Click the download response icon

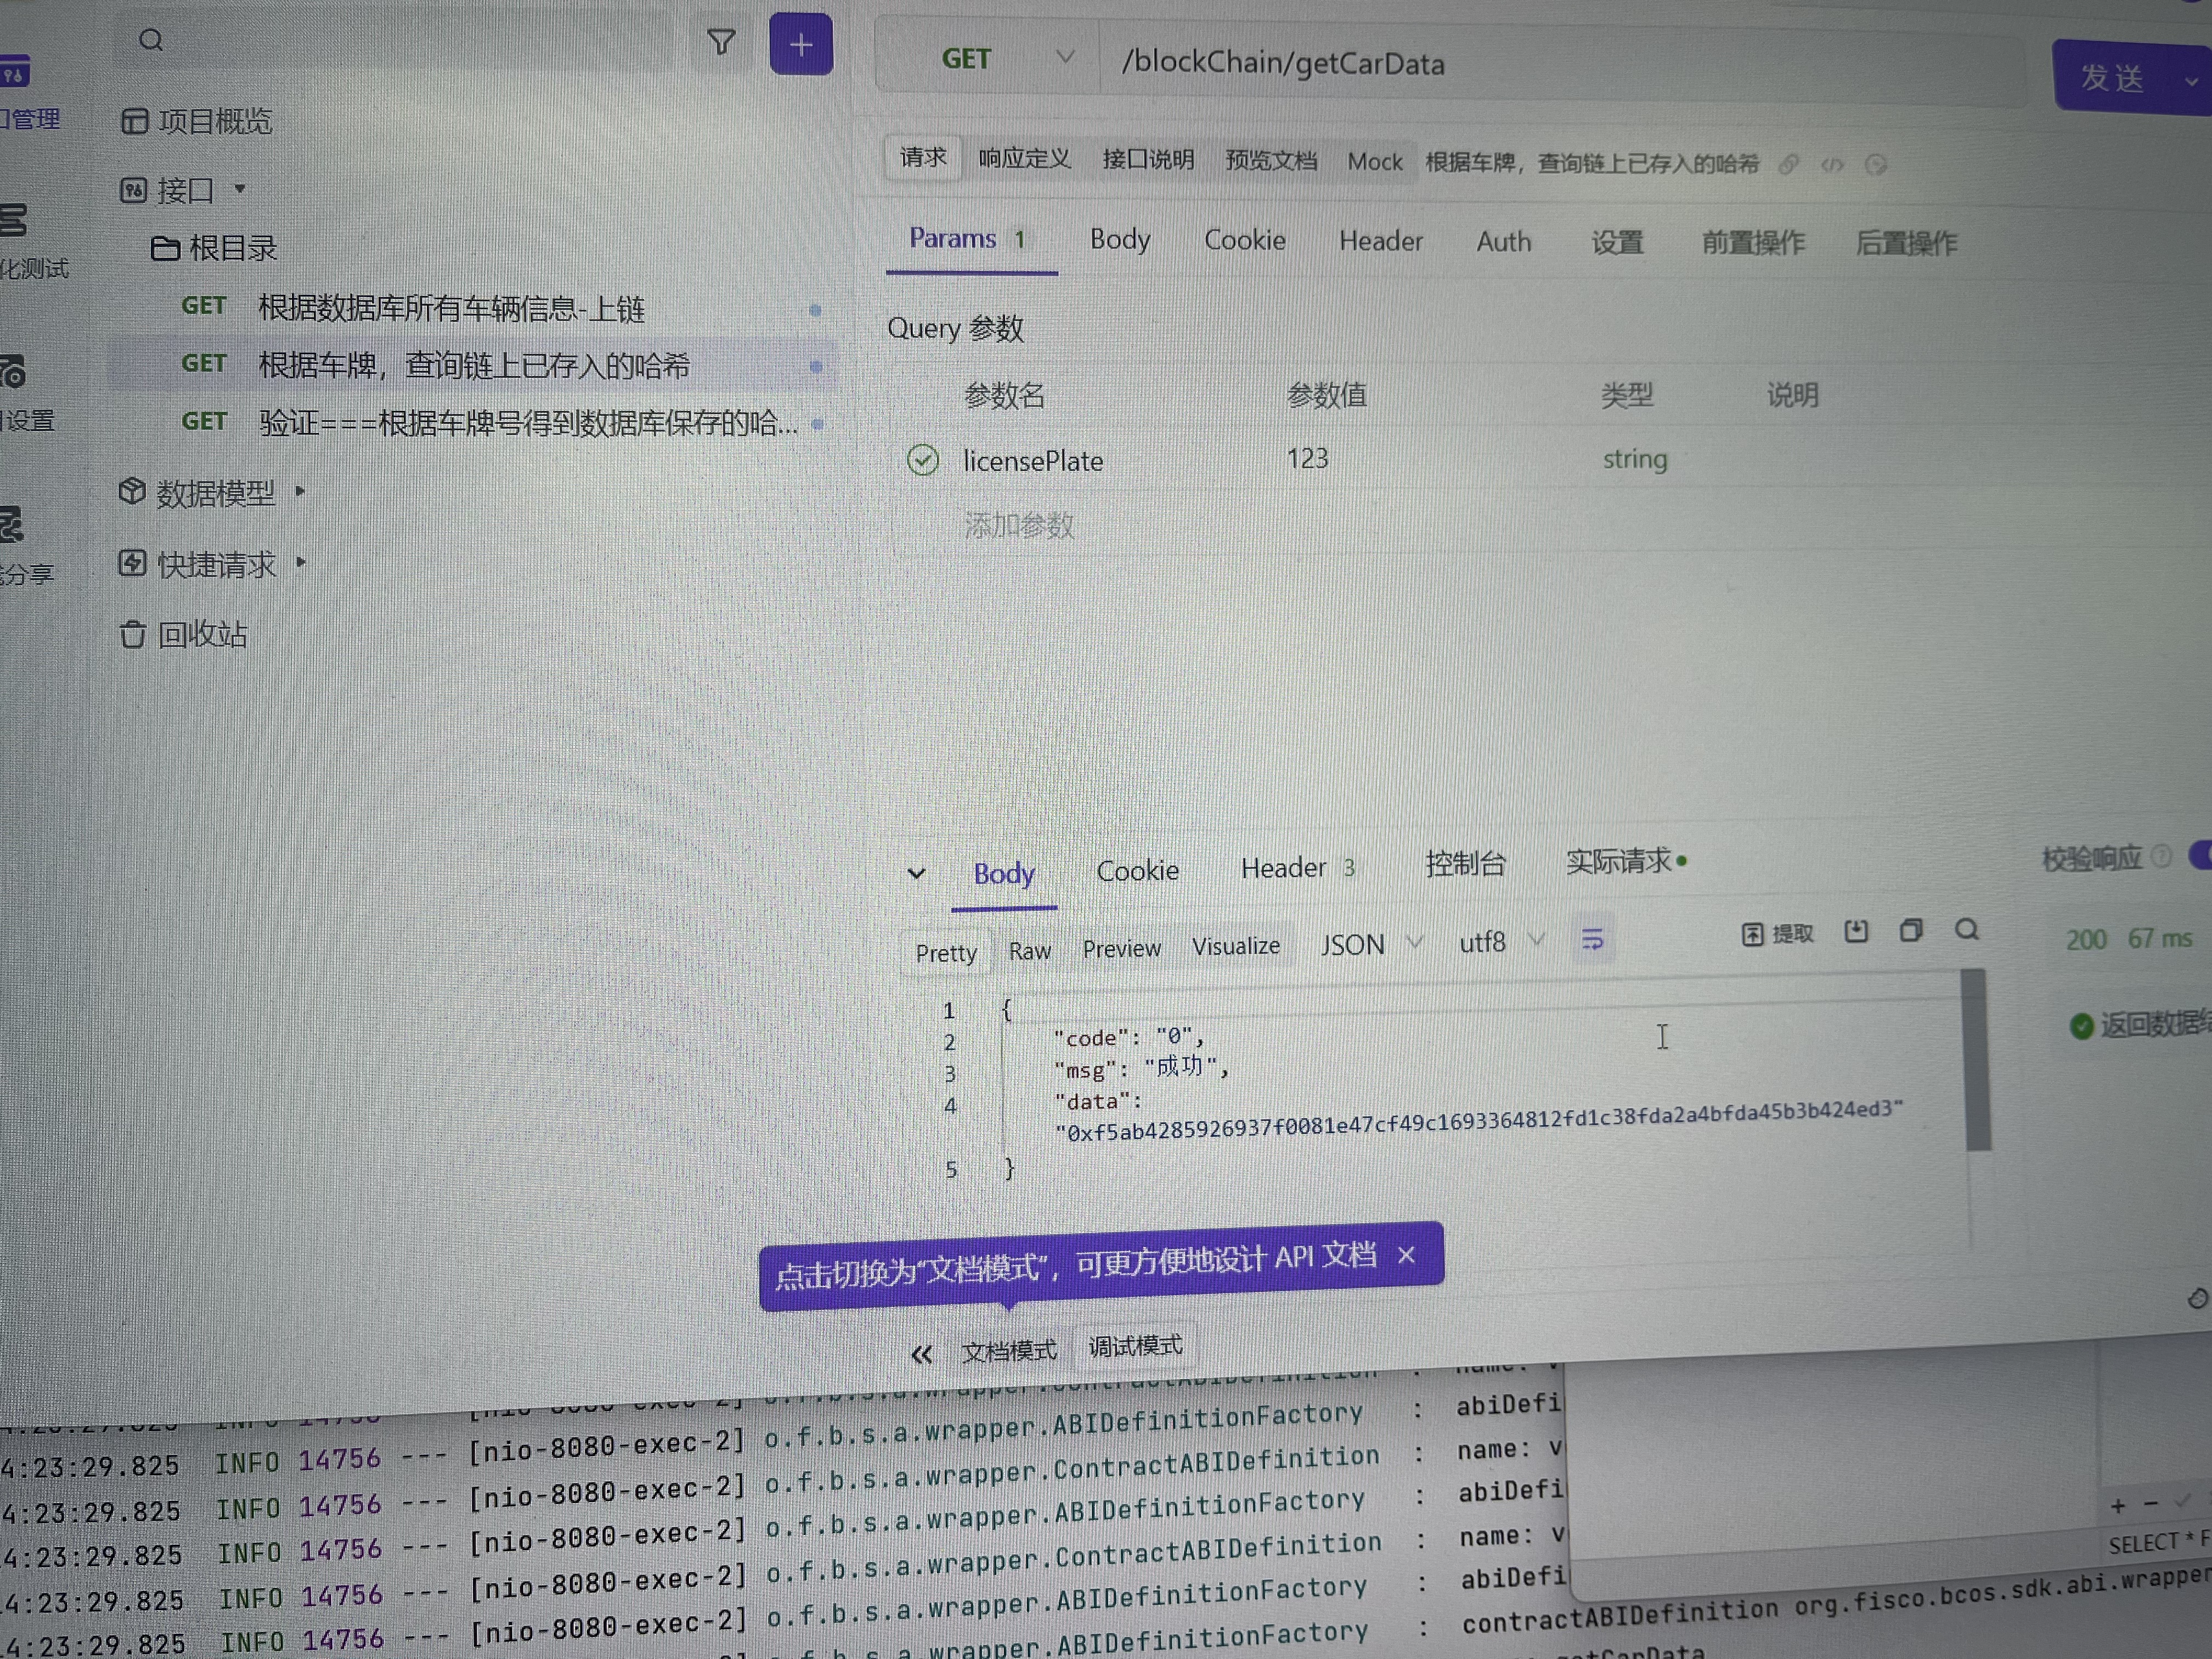(x=1856, y=931)
